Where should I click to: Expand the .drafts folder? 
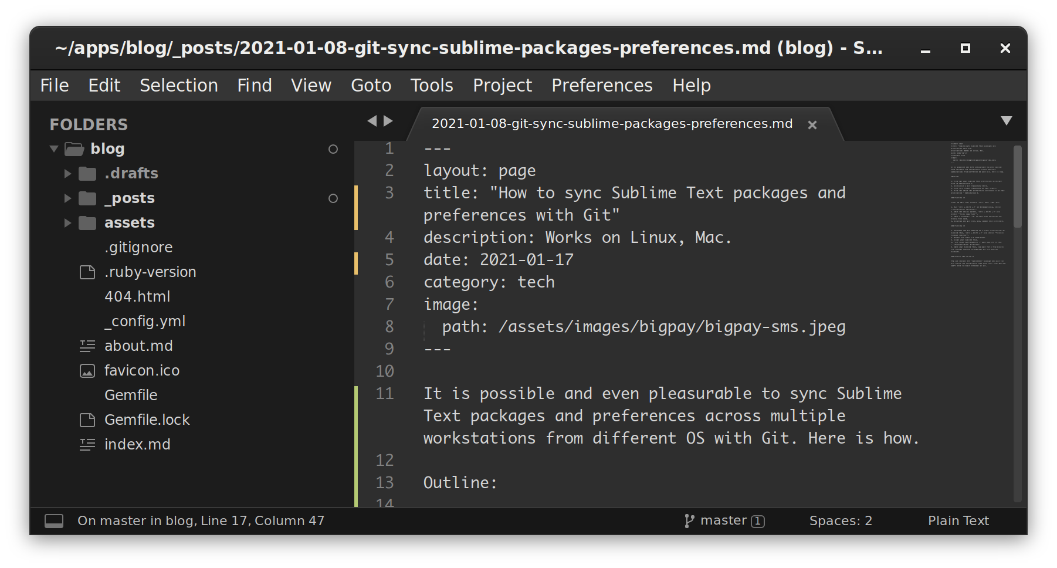[66, 173]
